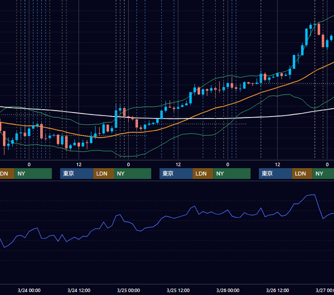Click the 3/24 00:00 time axis label
The height and width of the screenshot is (295, 334).
pos(29,290)
